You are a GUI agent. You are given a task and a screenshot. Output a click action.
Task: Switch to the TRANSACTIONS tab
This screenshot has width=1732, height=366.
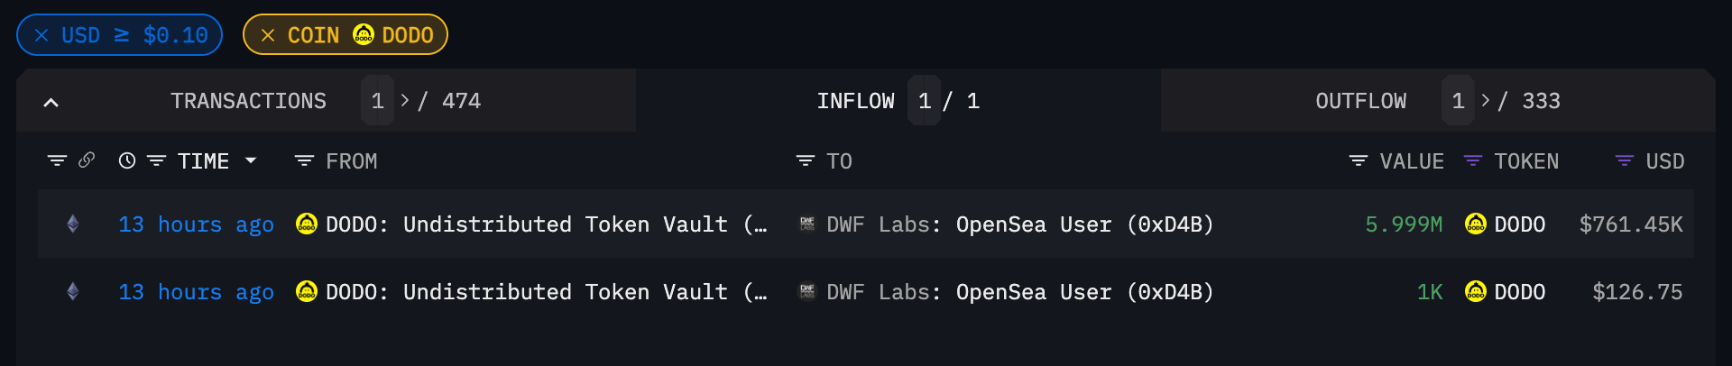pyautogui.click(x=248, y=101)
